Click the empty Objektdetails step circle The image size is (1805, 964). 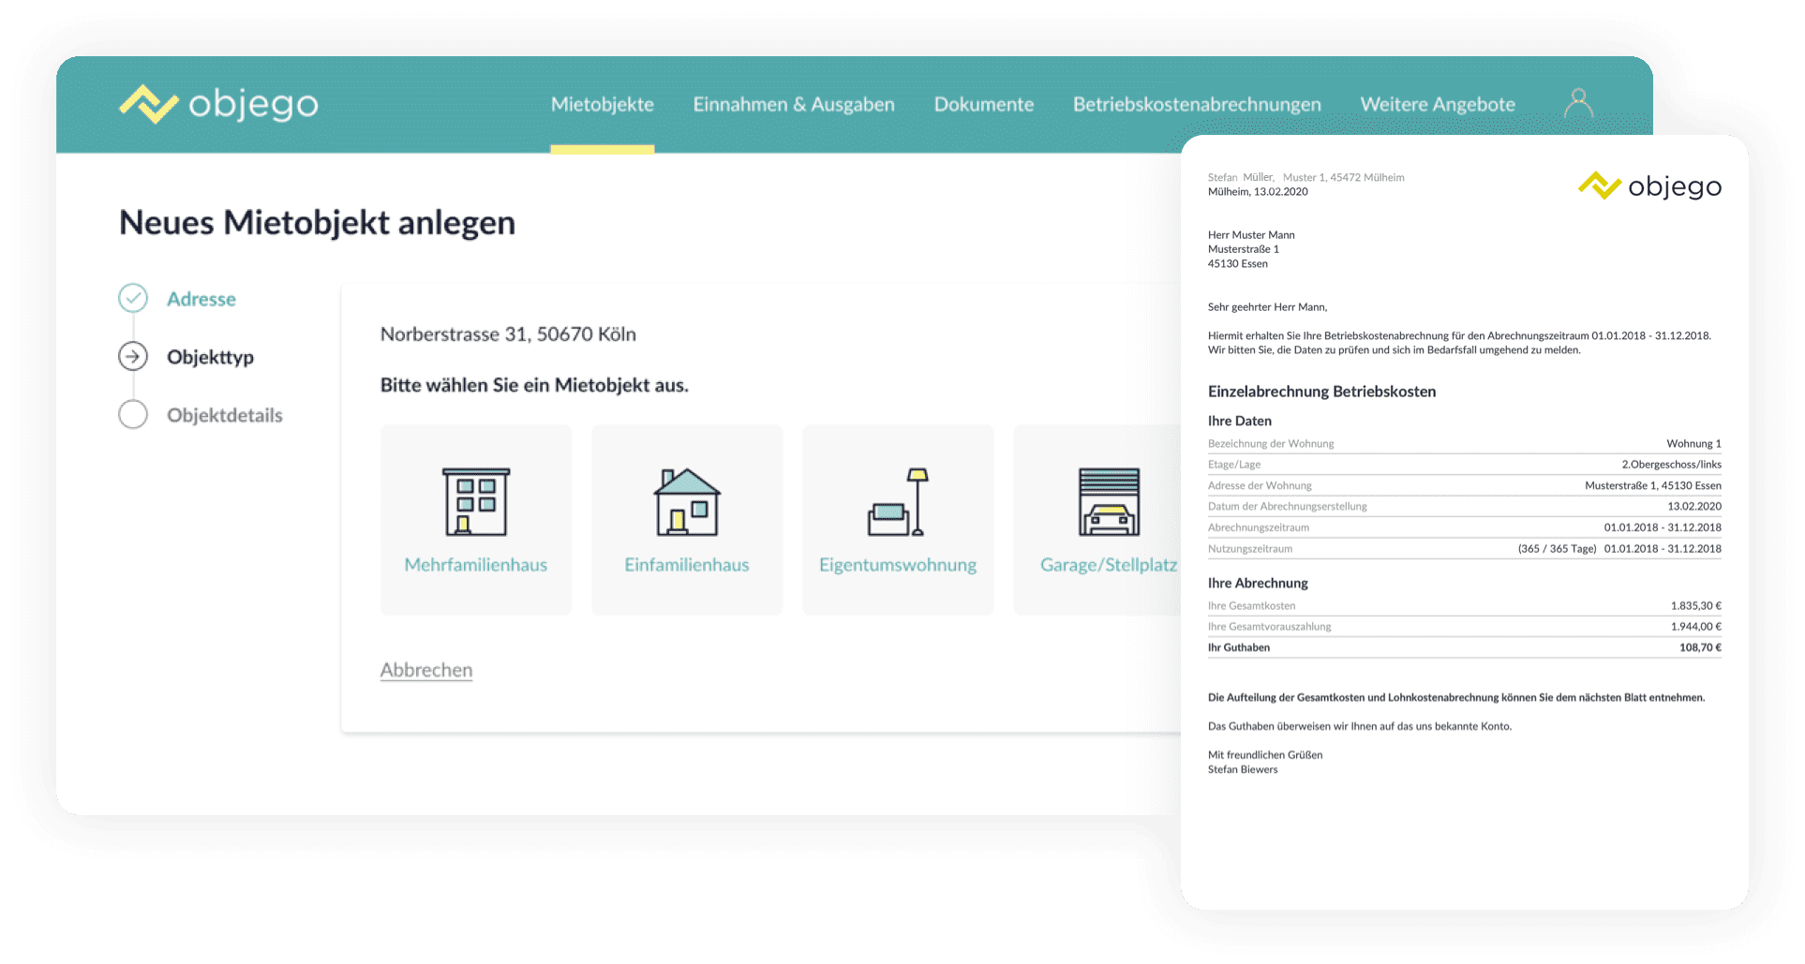point(133,415)
